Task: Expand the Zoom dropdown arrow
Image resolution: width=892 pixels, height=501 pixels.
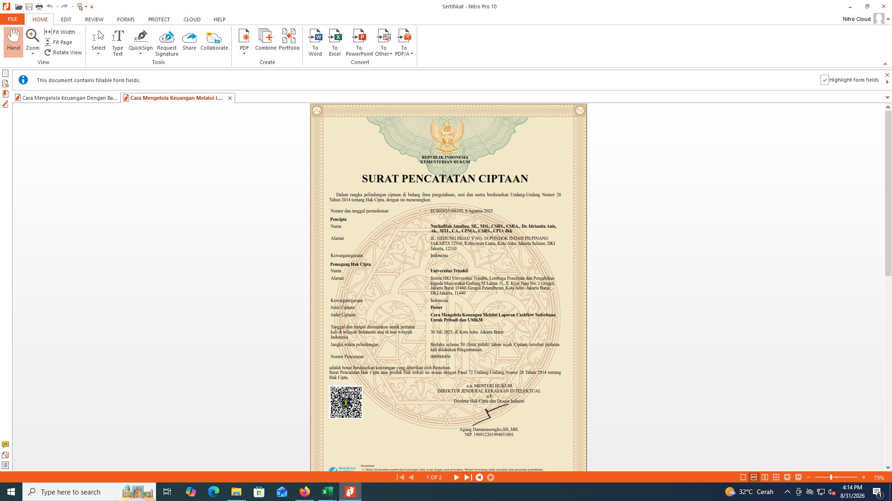Action: 33,54
